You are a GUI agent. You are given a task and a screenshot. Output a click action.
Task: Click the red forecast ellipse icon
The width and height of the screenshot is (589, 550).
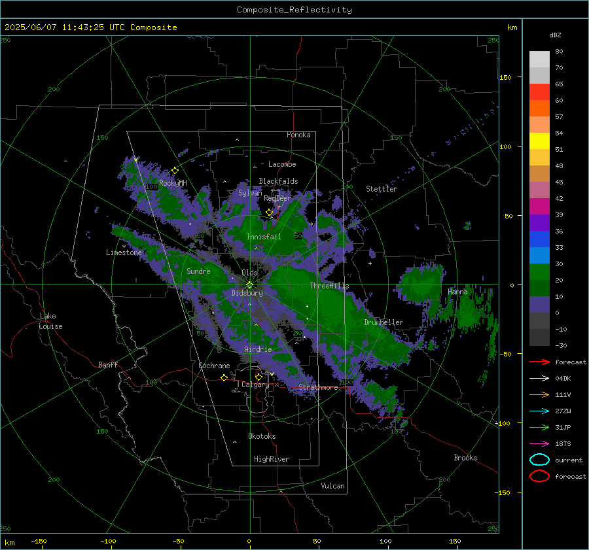click(539, 476)
